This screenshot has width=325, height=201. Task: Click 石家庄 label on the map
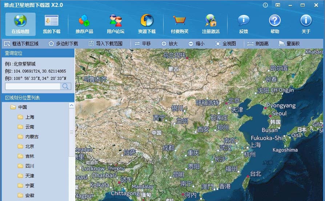(x=219, y=118)
